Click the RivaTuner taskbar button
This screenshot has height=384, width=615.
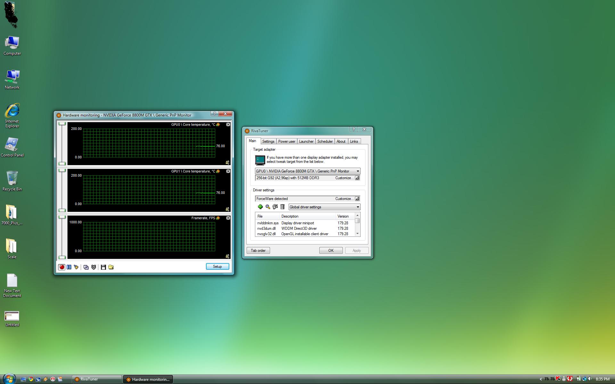point(96,379)
